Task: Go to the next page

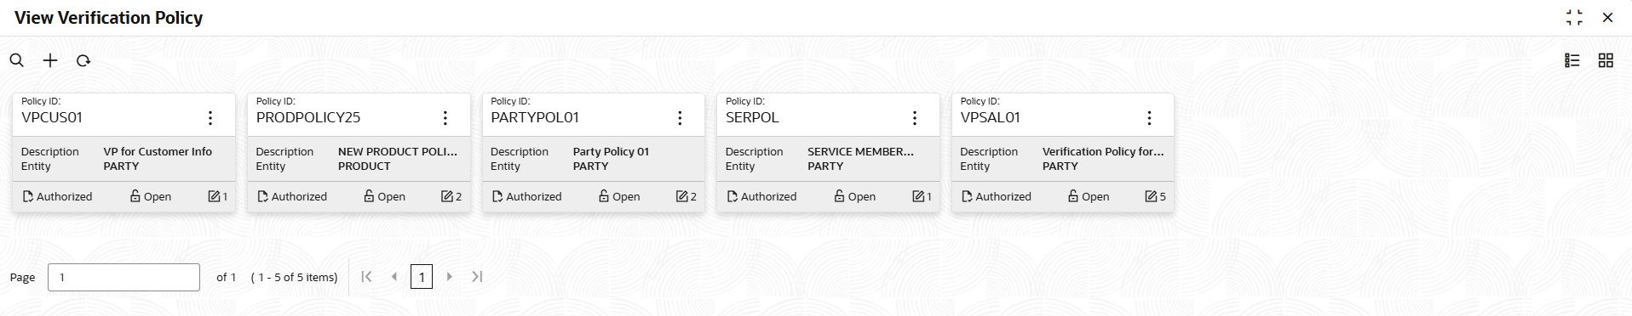Action: coord(450,276)
